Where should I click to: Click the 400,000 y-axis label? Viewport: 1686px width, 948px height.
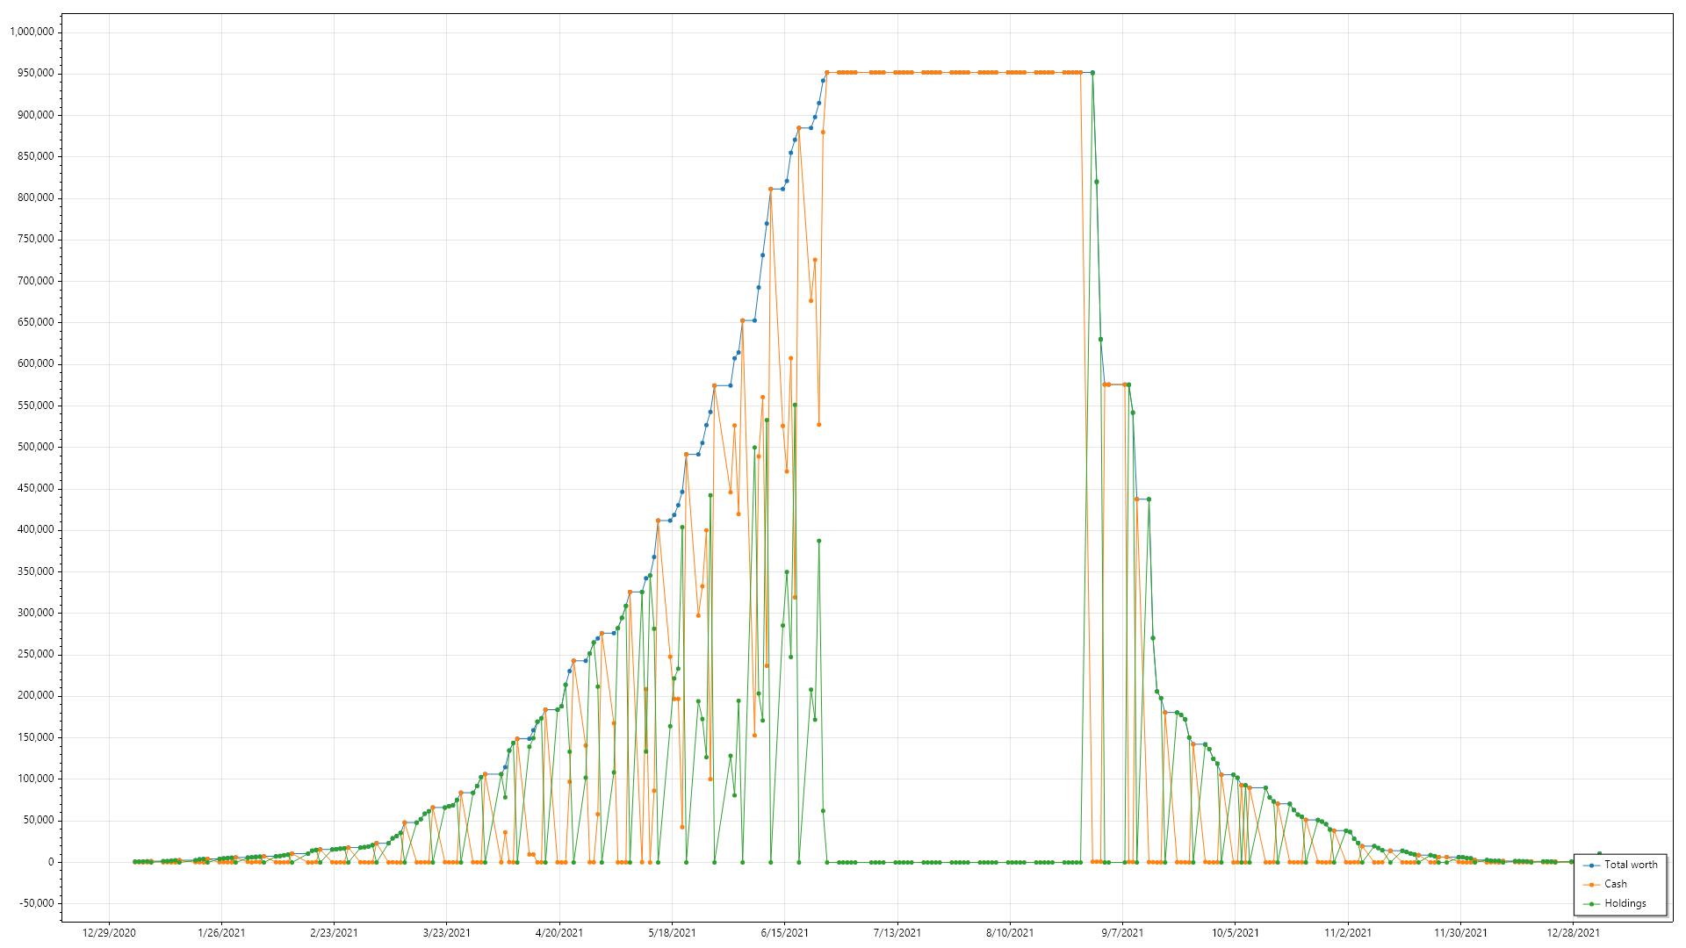(35, 529)
